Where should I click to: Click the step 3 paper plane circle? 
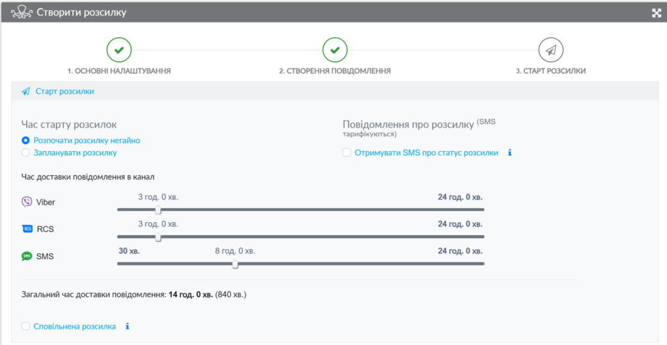click(x=550, y=49)
